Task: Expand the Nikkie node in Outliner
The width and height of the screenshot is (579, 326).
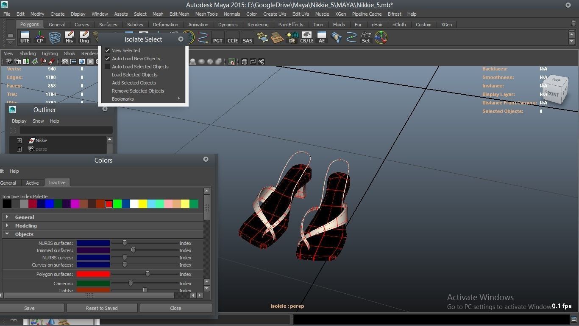Action: click(x=19, y=141)
